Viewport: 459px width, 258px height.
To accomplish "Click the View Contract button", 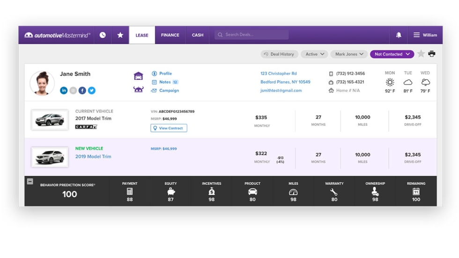I will coord(169,128).
